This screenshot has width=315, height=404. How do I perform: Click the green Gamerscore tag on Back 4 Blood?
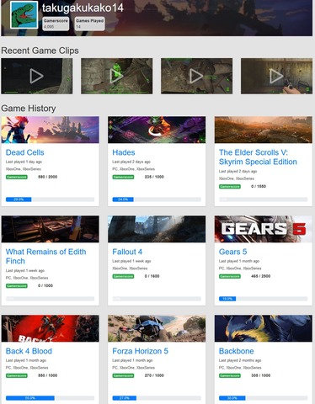click(x=17, y=375)
